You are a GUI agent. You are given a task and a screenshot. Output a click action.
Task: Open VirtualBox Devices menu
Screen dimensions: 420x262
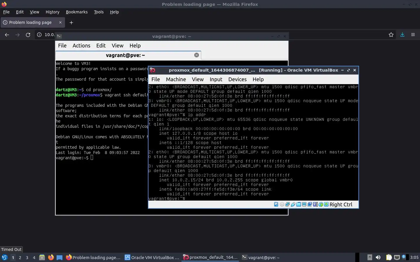pos(237,79)
